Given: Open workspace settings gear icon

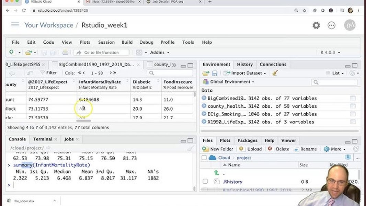Looking at the screenshot, I should 316,25.
